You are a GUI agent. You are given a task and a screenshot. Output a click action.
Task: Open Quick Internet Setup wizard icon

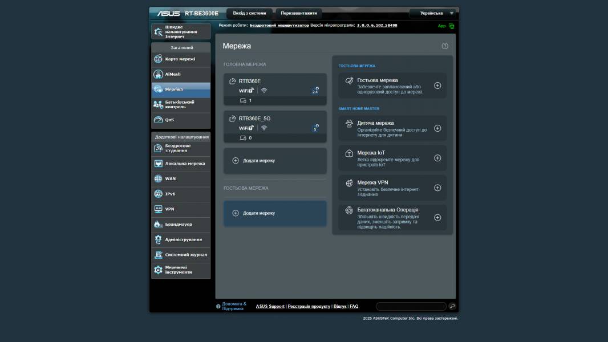tap(158, 32)
